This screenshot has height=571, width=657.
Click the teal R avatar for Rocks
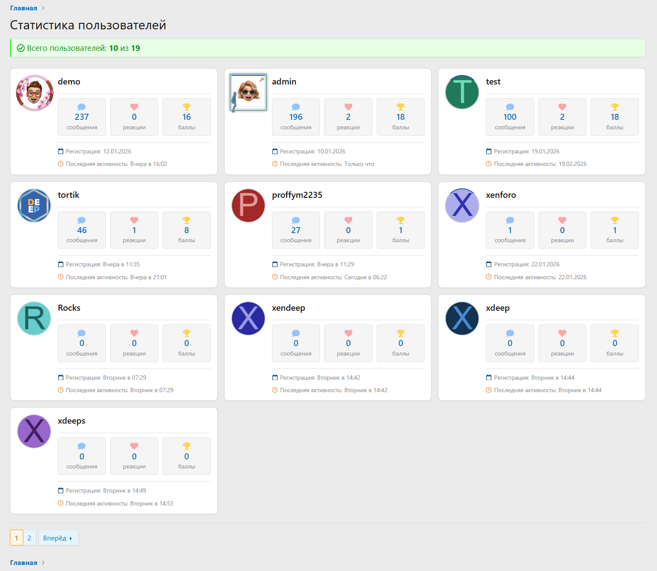click(x=34, y=318)
